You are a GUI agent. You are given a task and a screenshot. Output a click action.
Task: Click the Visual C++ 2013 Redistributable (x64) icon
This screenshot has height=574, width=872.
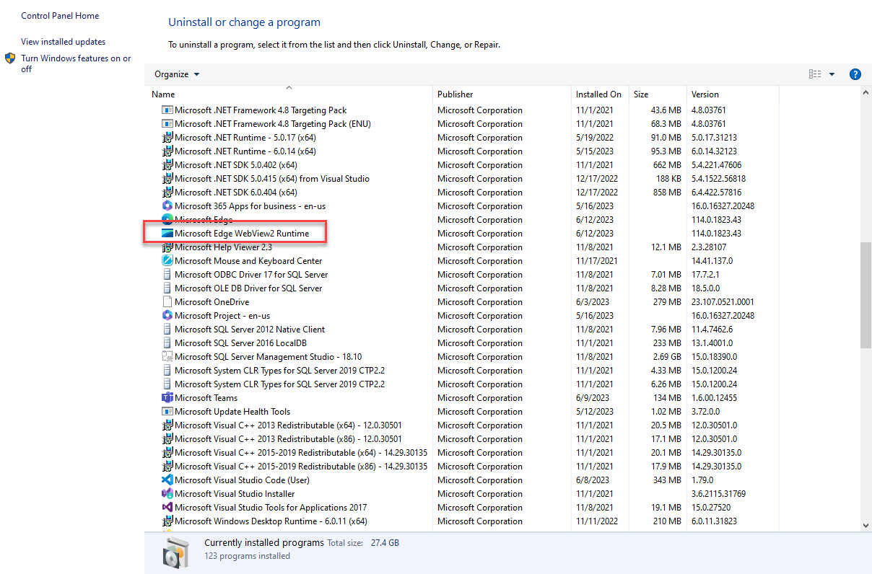point(167,425)
